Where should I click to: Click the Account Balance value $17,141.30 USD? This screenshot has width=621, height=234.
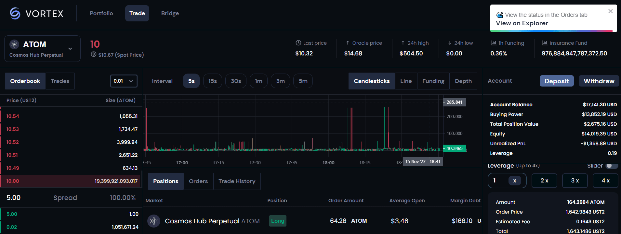click(x=600, y=104)
